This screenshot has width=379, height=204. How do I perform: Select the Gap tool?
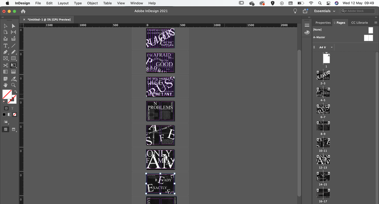(13, 32)
